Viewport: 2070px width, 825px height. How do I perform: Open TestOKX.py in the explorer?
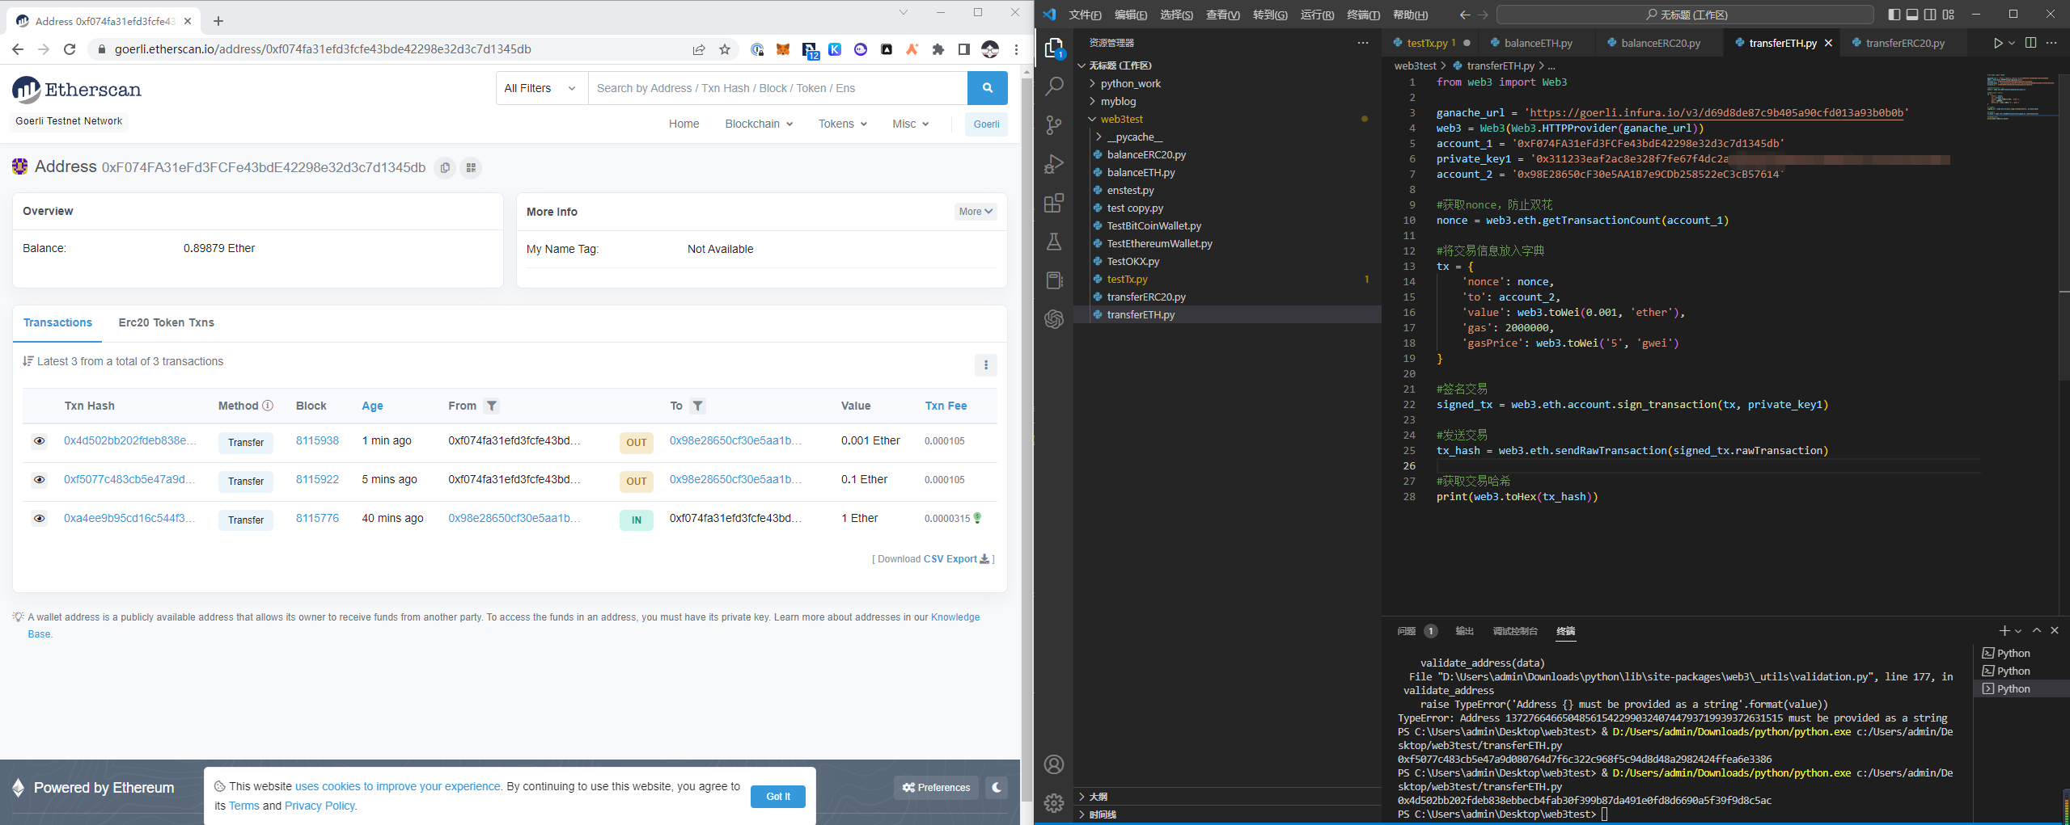[x=1132, y=261]
